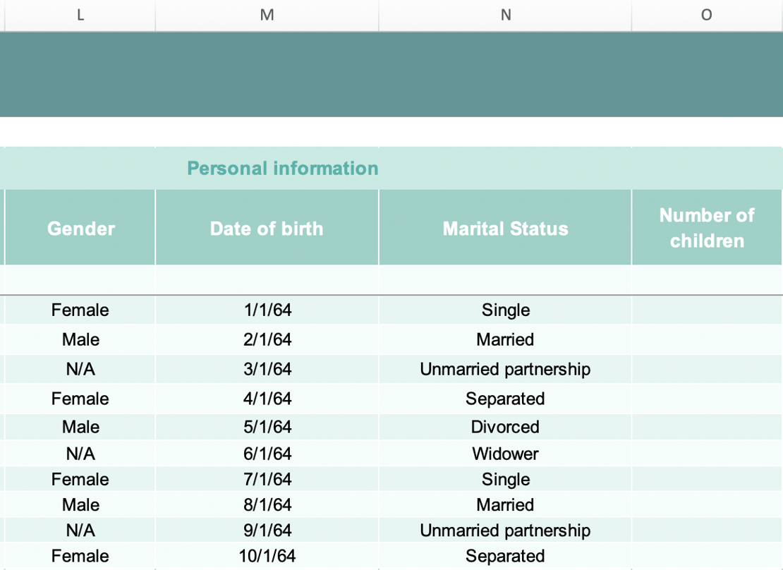This screenshot has height=570, width=783.
Task: Click the Gender column header cell
Action: coord(79,227)
